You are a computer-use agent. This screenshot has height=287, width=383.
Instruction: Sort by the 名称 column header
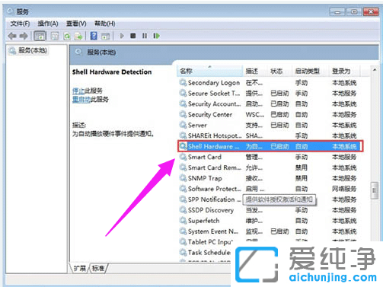(x=209, y=71)
